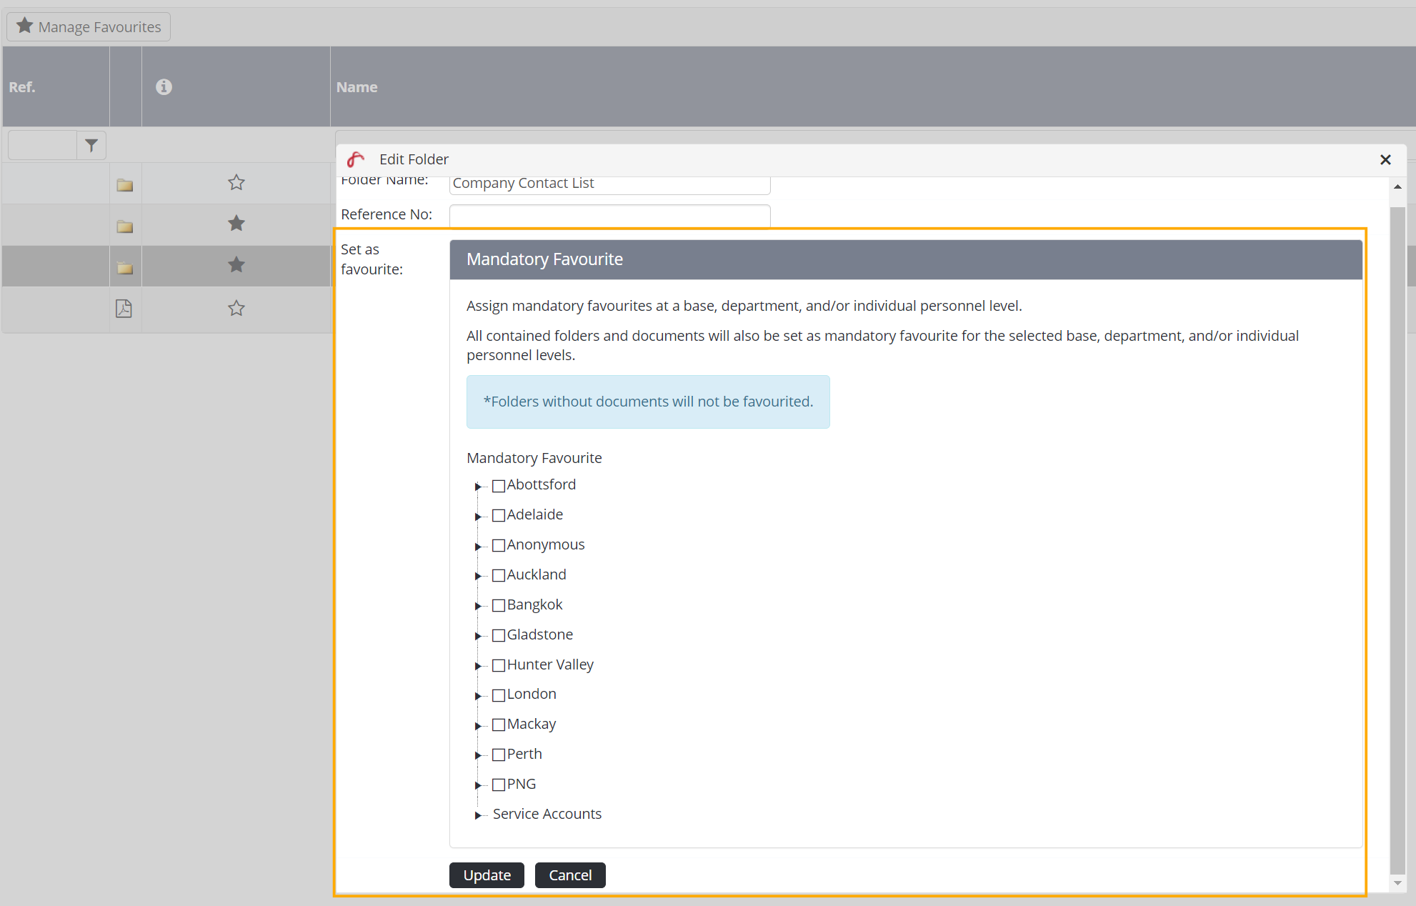Open Manage Favourites

click(x=89, y=27)
